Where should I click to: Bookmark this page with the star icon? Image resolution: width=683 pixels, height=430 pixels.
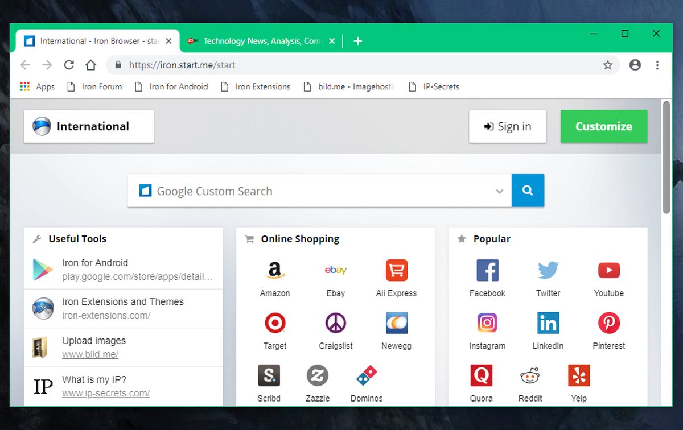tap(608, 65)
